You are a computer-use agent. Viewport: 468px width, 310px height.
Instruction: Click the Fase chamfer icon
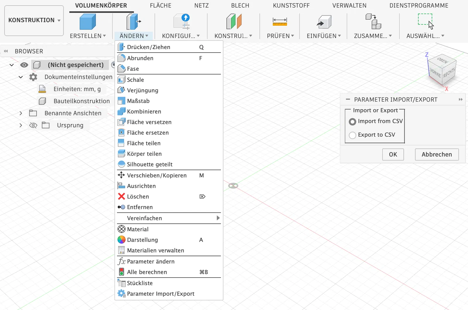point(121,69)
